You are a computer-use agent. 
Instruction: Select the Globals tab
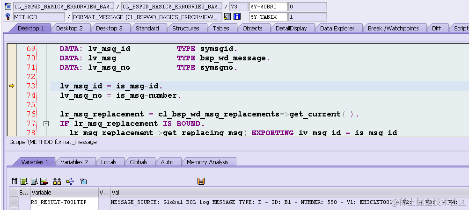tap(139, 162)
